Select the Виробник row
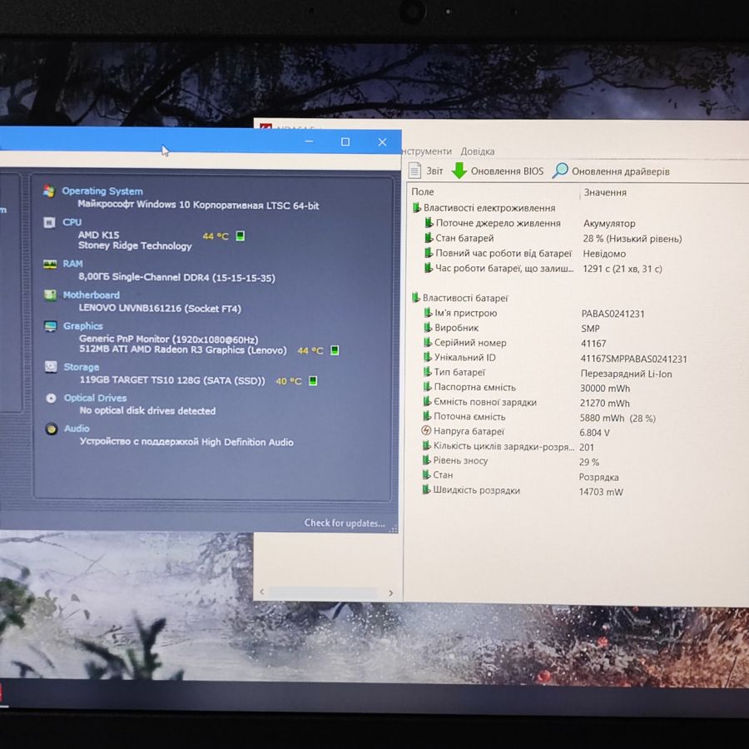This screenshot has width=749, height=749. 511,328
